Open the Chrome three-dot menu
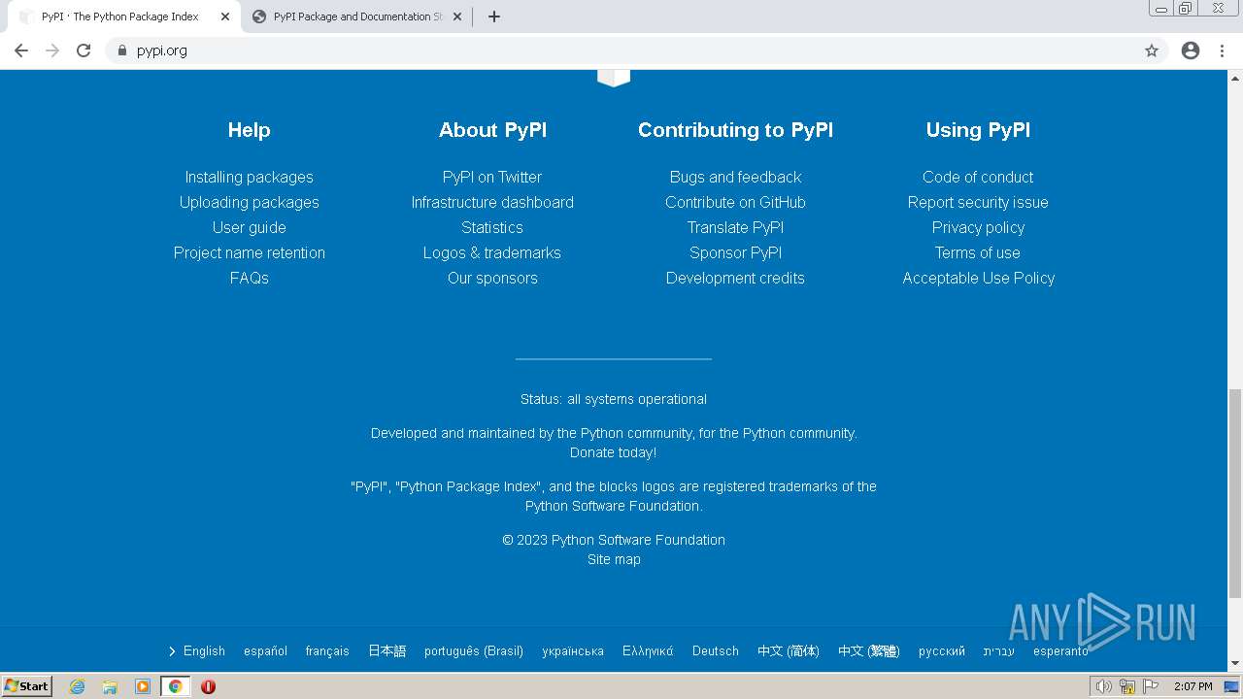This screenshot has width=1243, height=699. tap(1222, 50)
